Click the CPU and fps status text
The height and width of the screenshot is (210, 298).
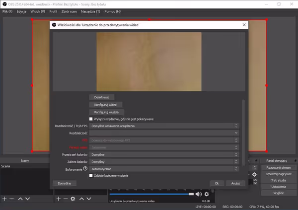click(264, 207)
